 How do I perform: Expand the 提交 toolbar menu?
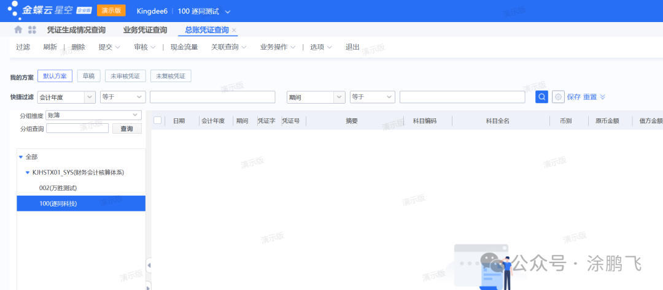point(109,47)
